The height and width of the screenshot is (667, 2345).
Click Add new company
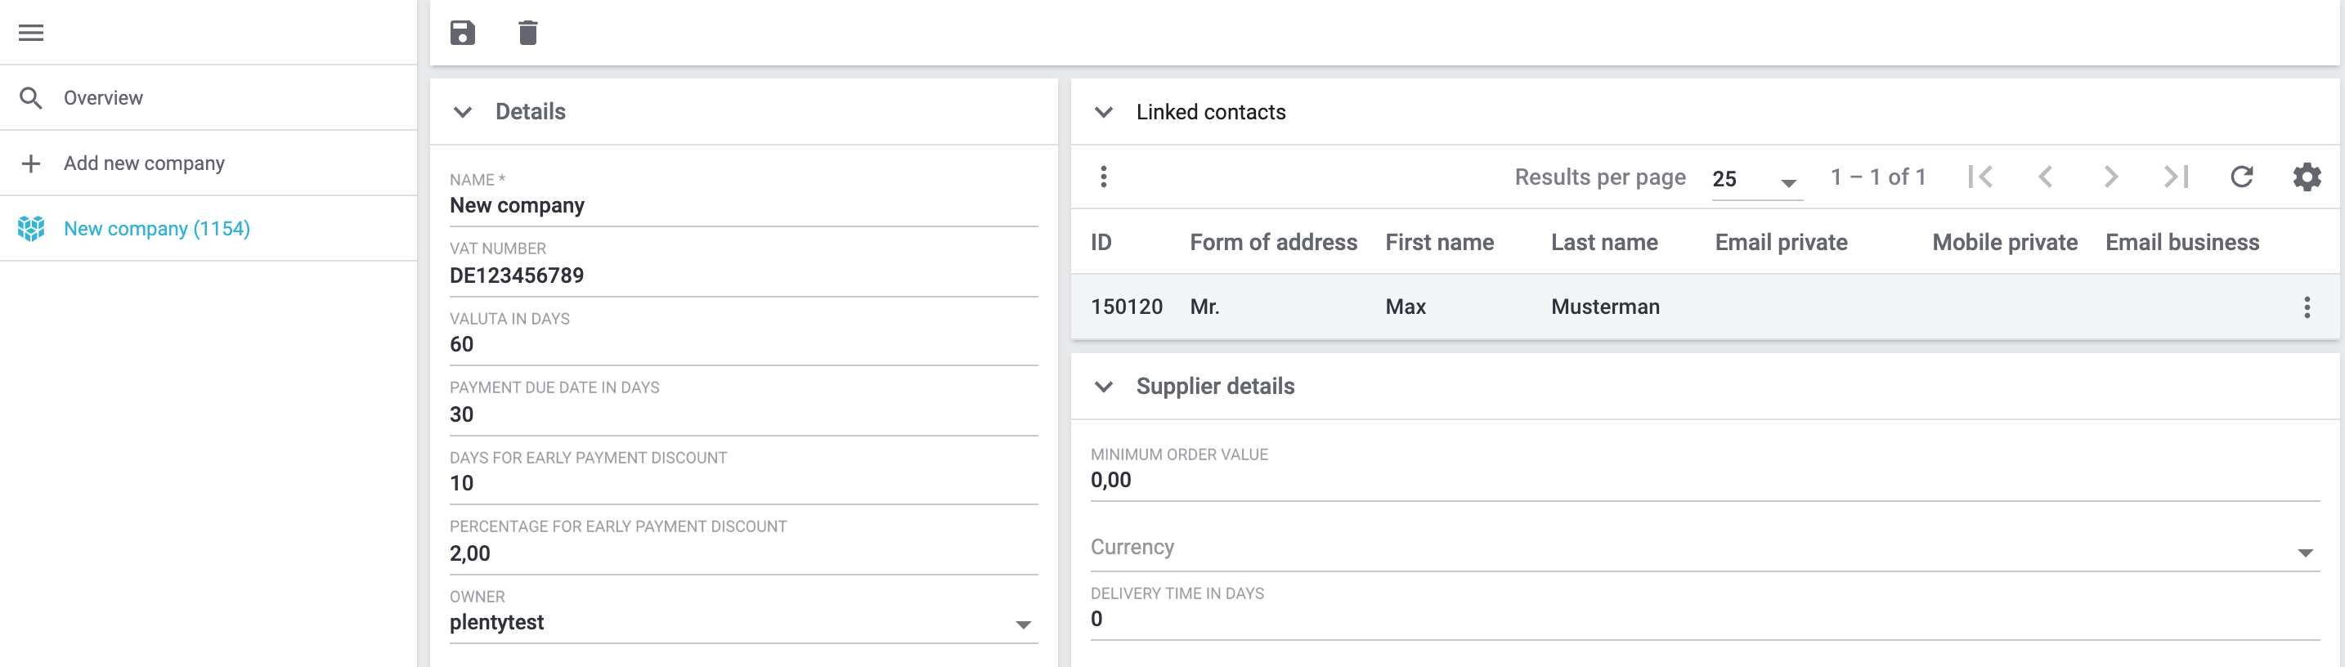tap(144, 163)
